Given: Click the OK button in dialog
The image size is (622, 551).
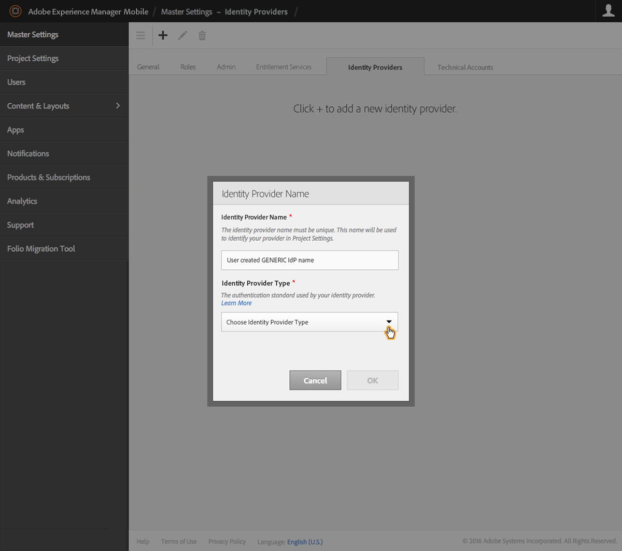Looking at the screenshot, I should tap(373, 380).
